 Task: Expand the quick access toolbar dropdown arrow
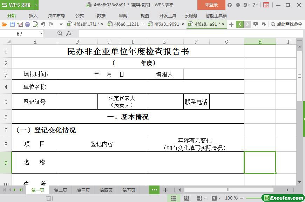coord(61,24)
